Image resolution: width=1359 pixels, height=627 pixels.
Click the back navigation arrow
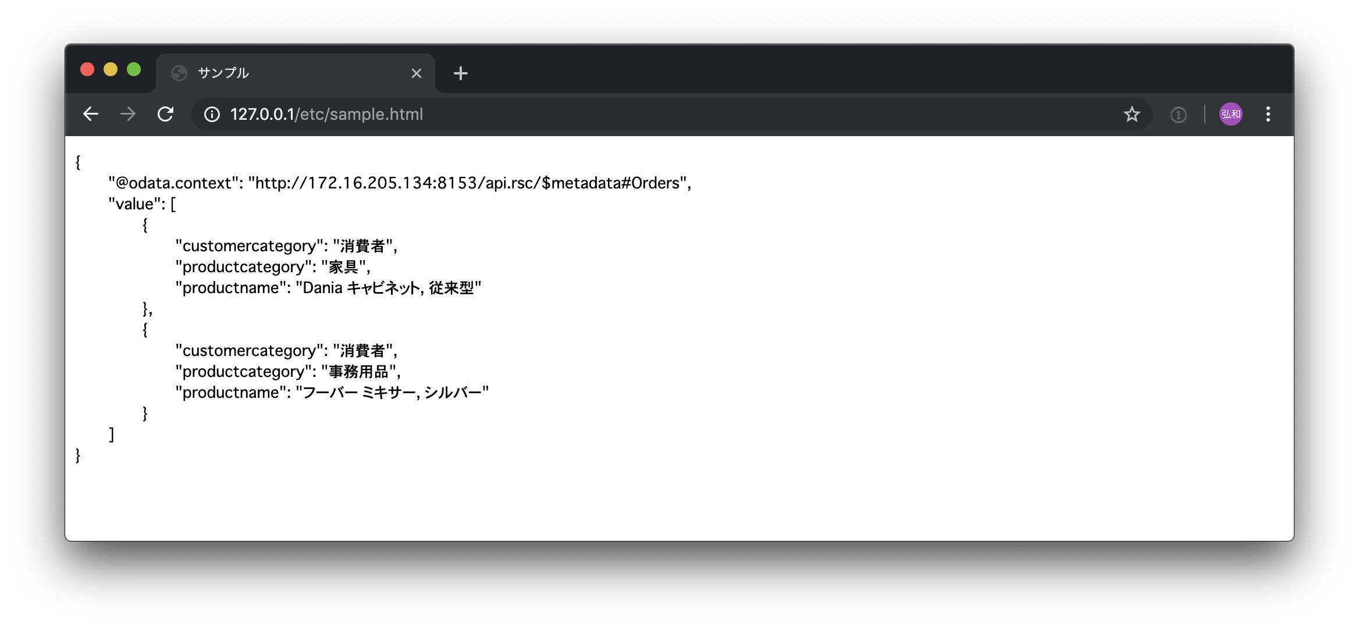click(91, 114)
